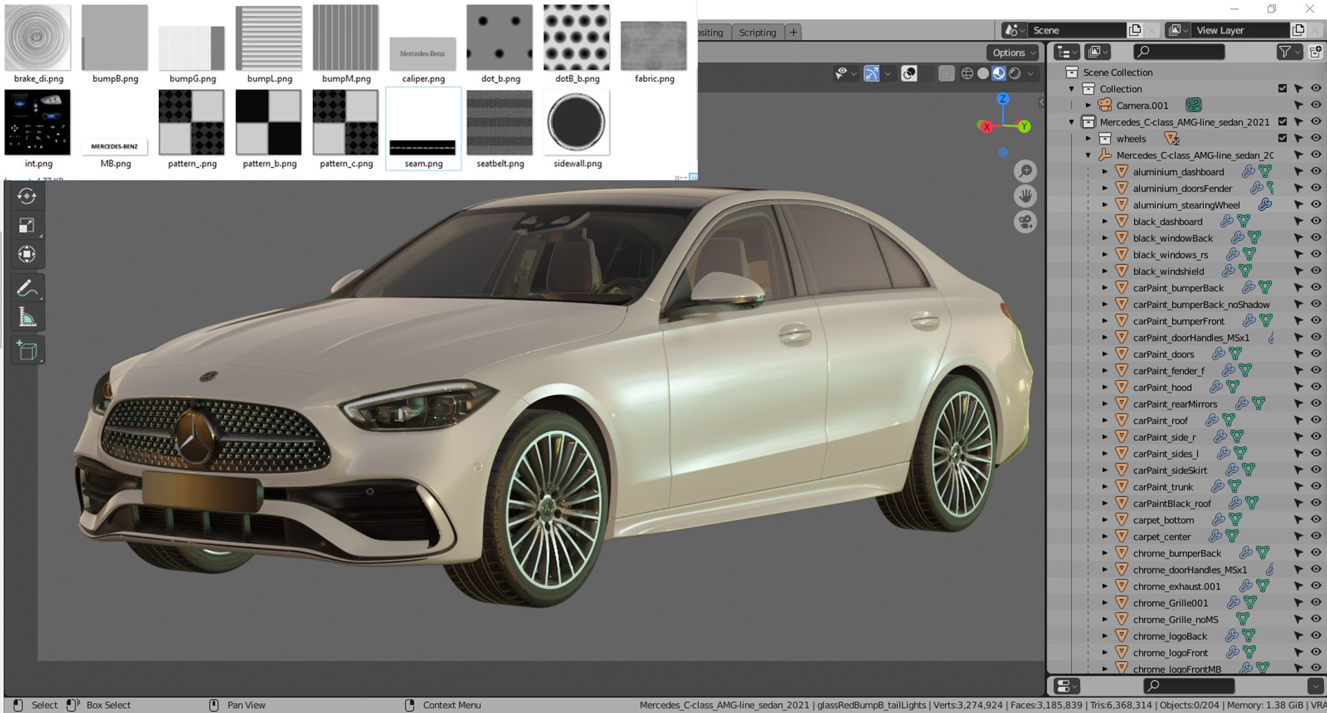Click the blue Z axis on the navigation gizmo

[x=1003, y=99]
